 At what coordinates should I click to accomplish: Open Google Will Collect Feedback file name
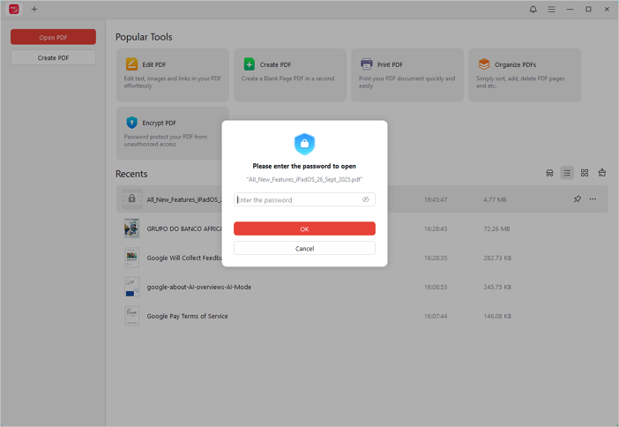click(x=184, y=258)
